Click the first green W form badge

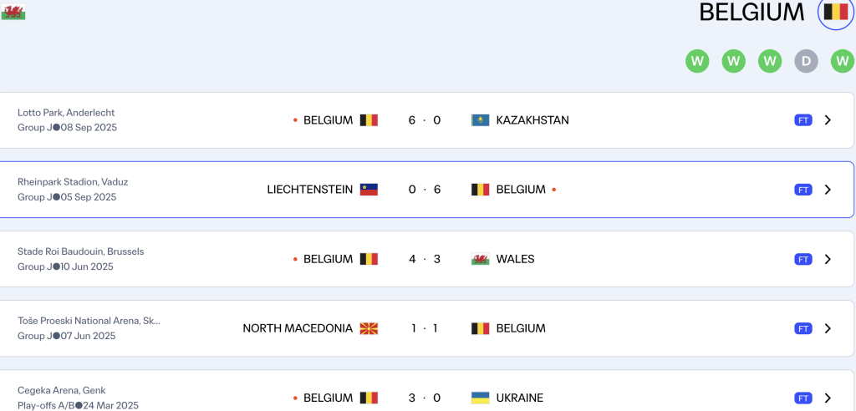pos(697,61)
